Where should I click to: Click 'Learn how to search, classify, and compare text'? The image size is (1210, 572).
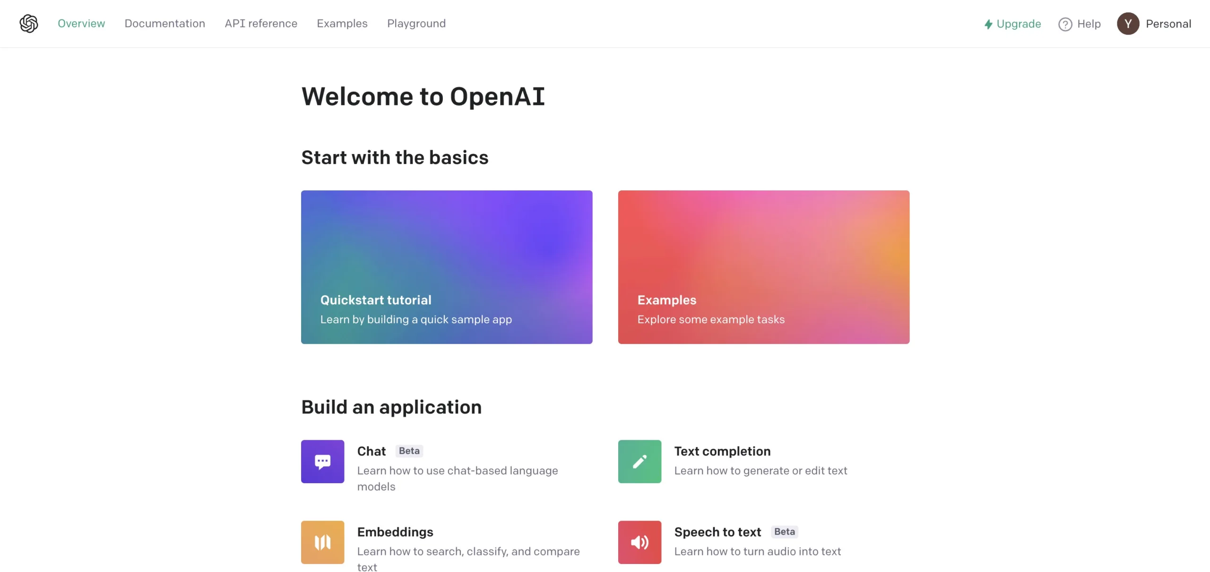468,559
